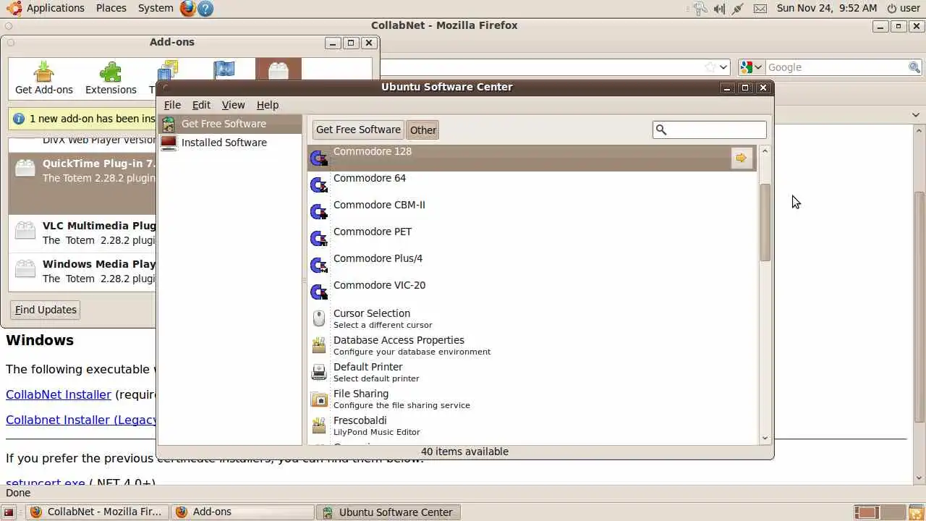This screenshot has height=521, width=926.
Task: Select the Cursor Selection list entry
Action: 532,318
